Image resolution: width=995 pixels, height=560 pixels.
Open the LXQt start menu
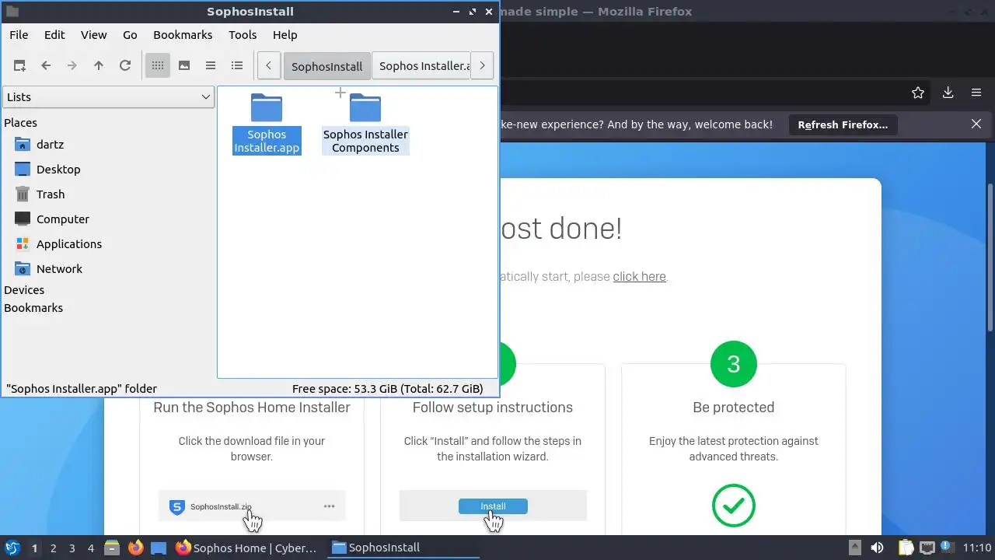click(x=12, y=548)
